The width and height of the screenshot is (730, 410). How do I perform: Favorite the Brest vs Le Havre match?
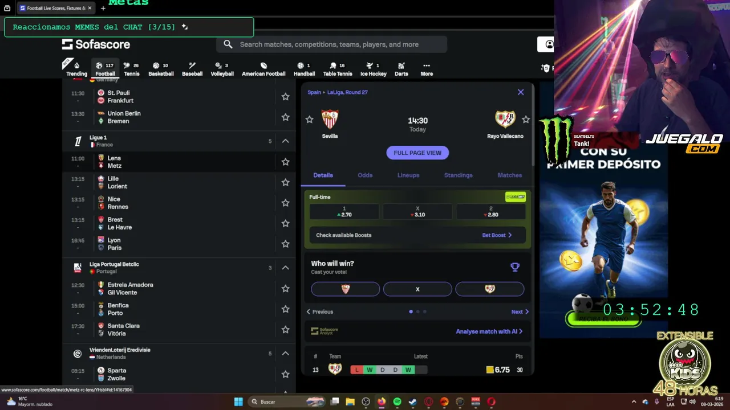[285, 223]
